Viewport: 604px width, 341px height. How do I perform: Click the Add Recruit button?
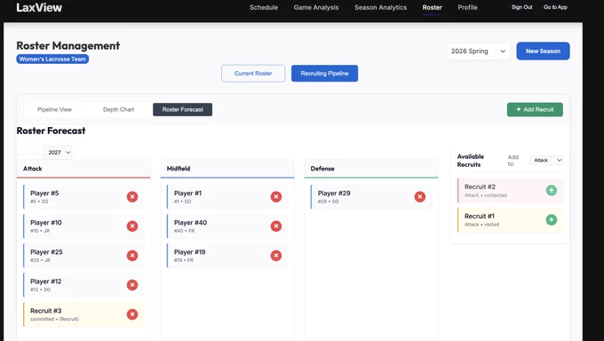tap(535, 109)
